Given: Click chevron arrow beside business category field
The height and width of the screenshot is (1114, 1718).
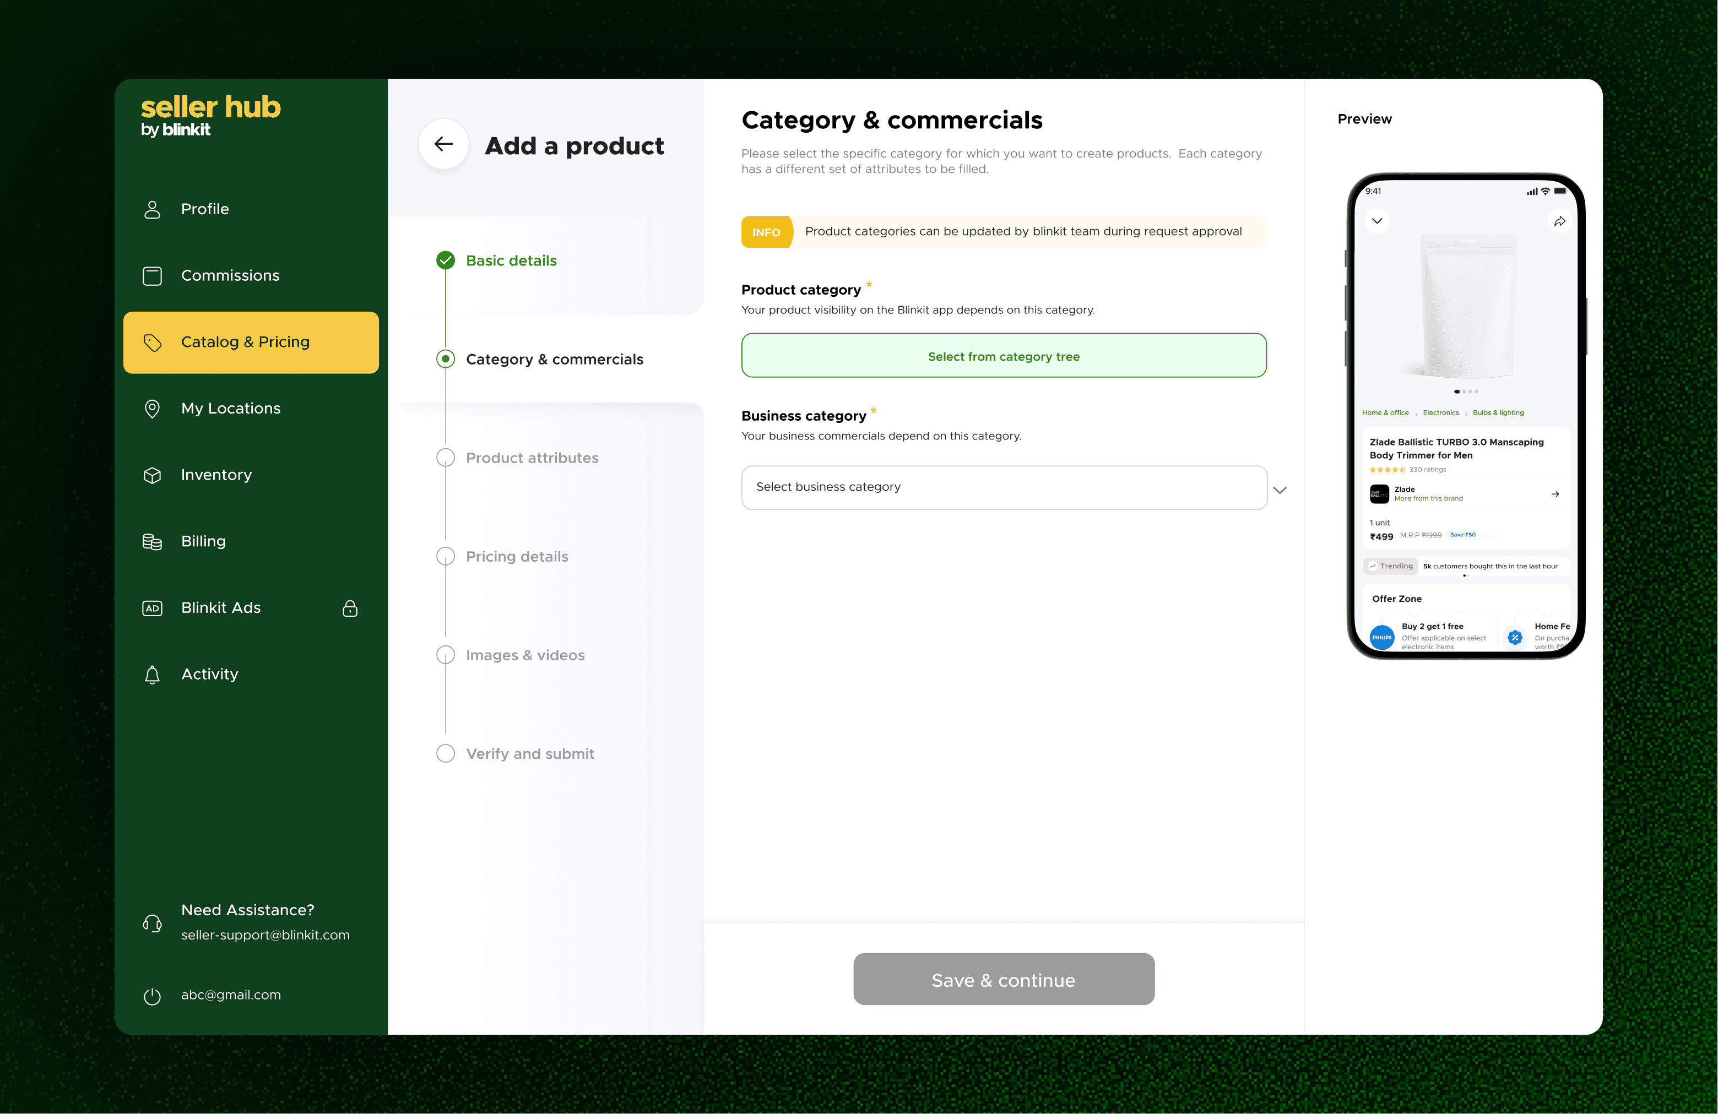Looking at the screenshot, I should coord(1280,490).
